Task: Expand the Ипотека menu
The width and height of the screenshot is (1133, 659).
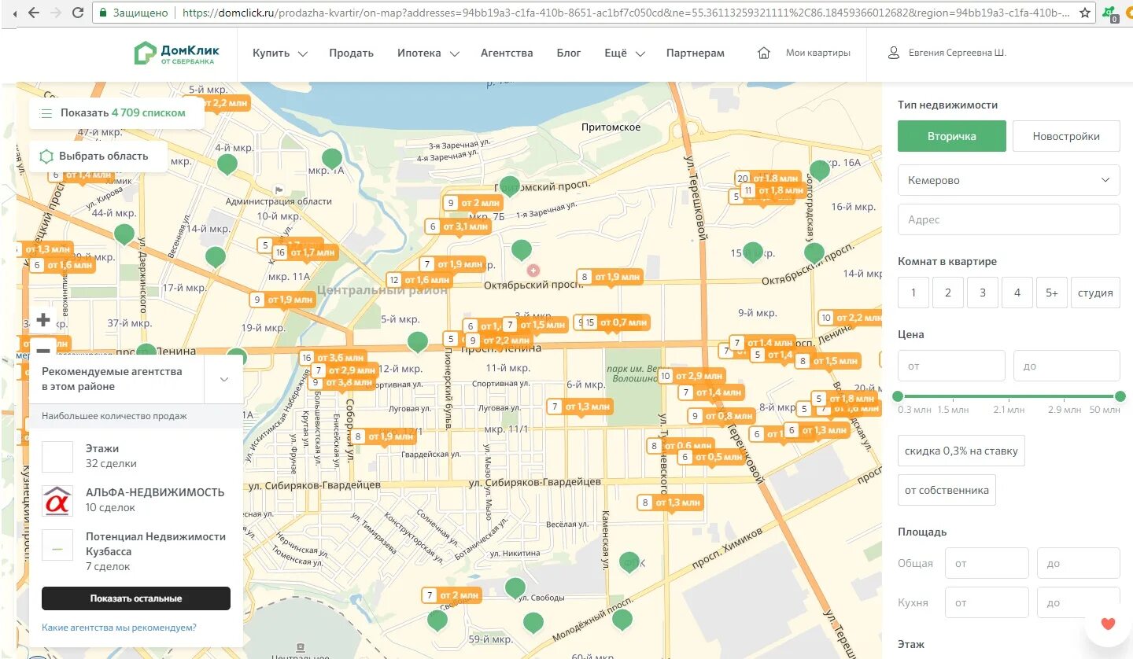Action: click(428, 53)
